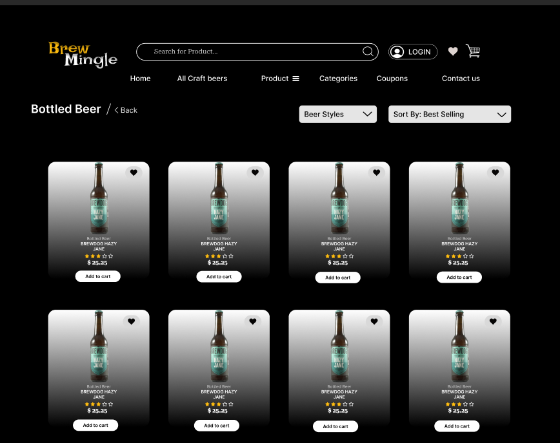
Task: Click third top-row beer bottle image
Action: 339,198
